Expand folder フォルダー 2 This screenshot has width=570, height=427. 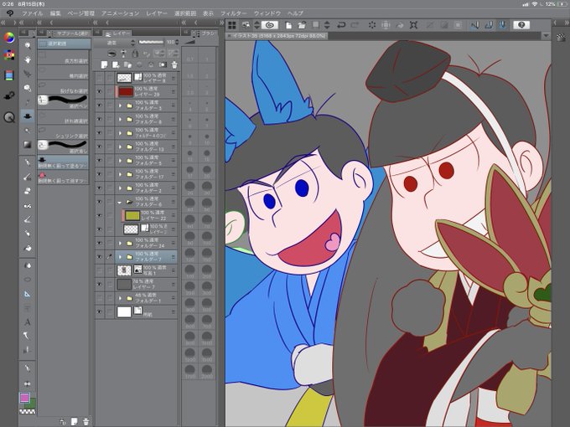pyautogui.click(x=121, y=188)
